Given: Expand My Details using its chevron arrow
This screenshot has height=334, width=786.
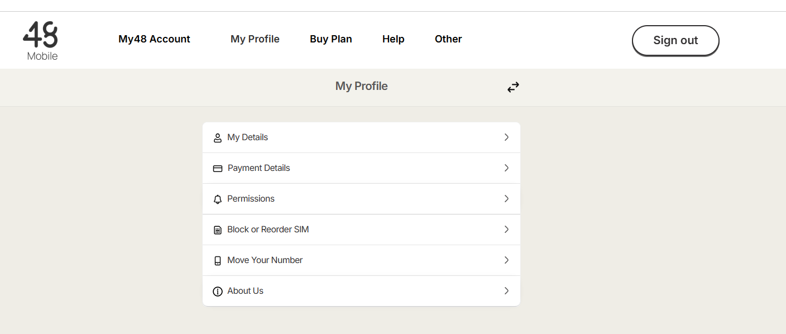Looking at the screenshot, I should tap(506, 137).
